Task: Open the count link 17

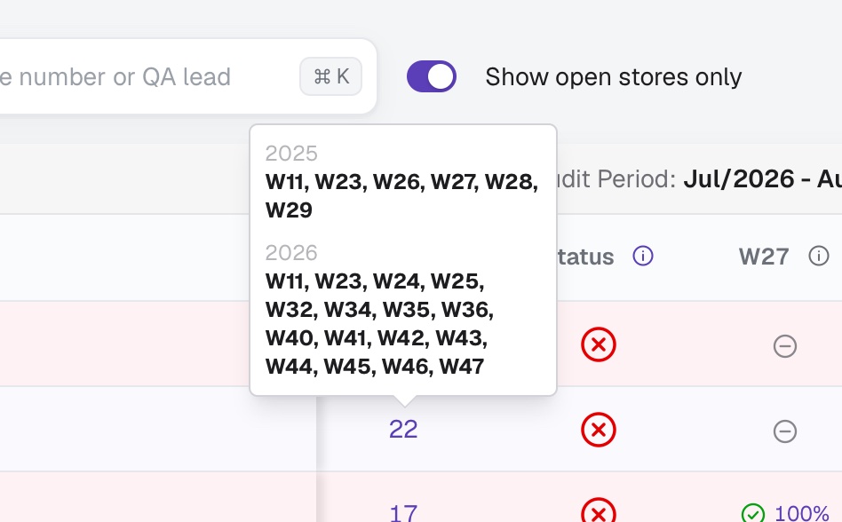Action: click(x=403, y=513)
